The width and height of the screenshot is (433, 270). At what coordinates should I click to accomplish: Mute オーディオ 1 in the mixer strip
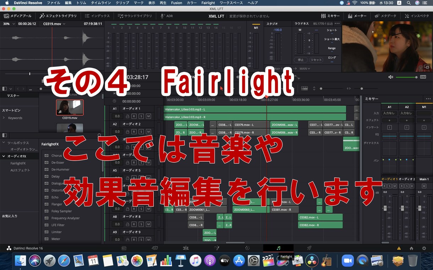point(394,186)
